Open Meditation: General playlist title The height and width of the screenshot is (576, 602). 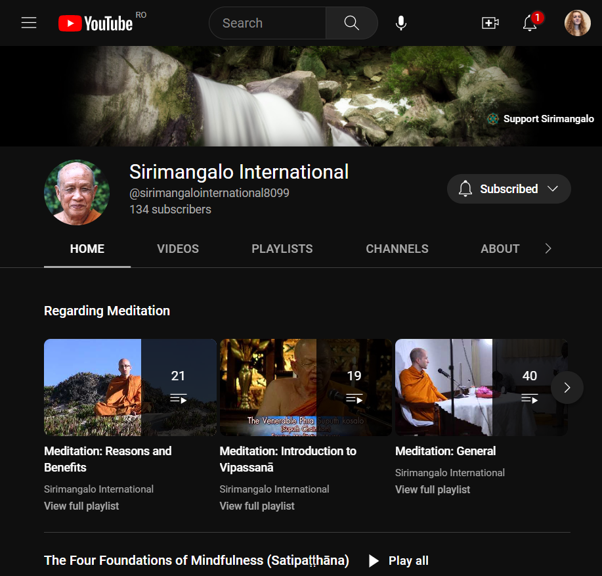point(445,451)
